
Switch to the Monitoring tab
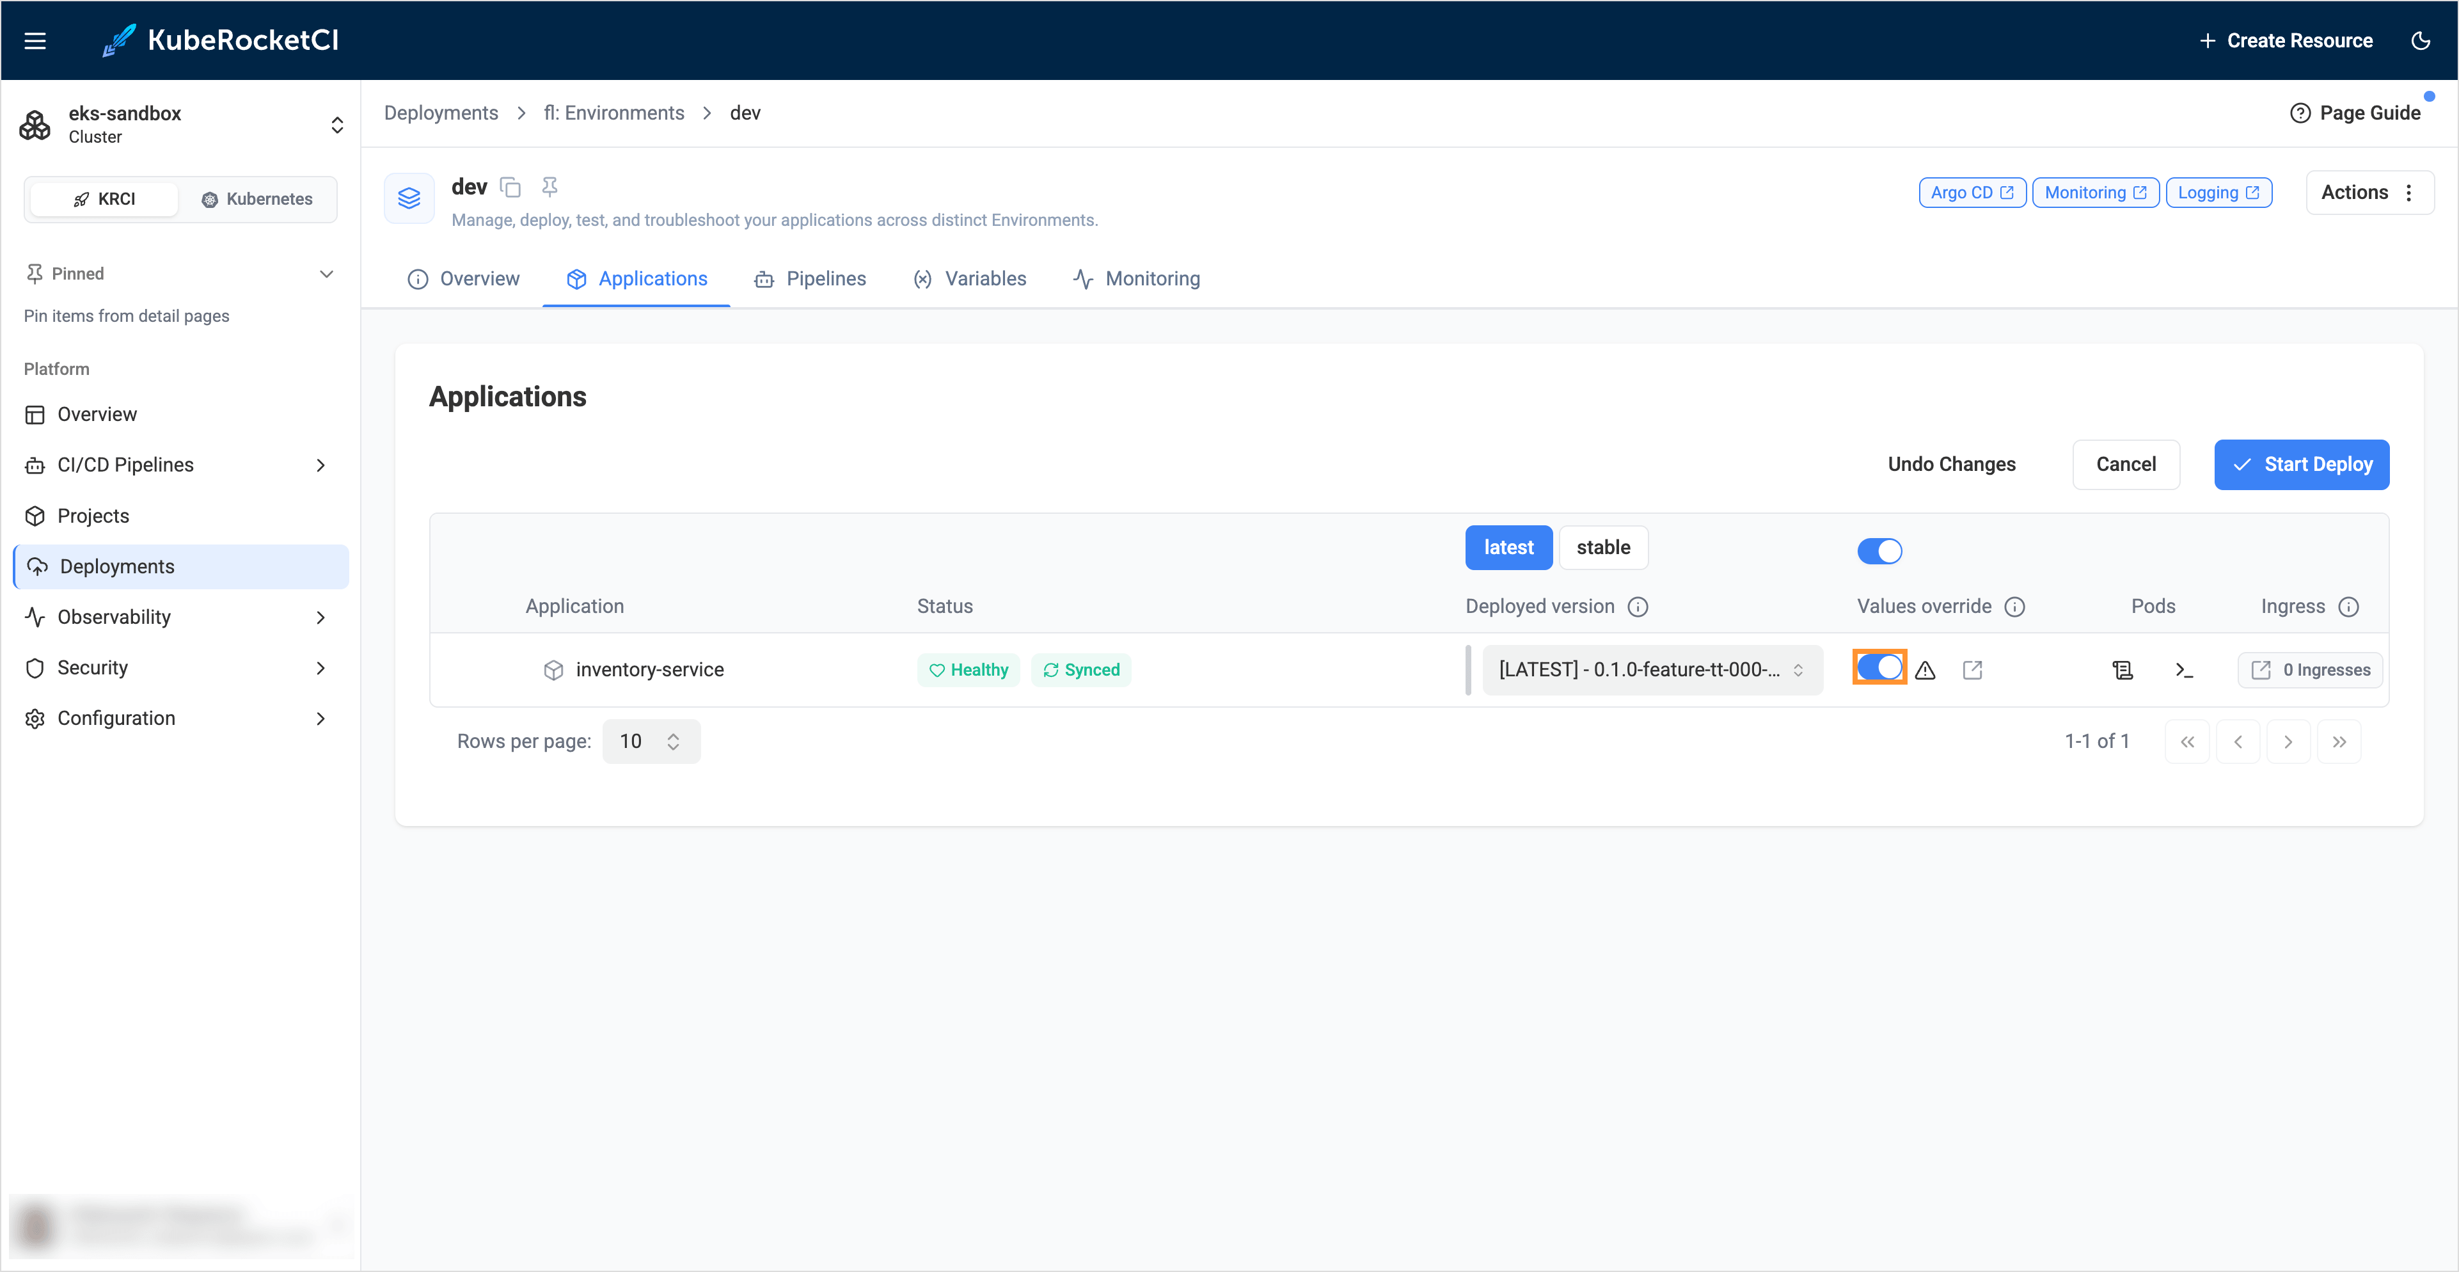[x=1137, y=279]
